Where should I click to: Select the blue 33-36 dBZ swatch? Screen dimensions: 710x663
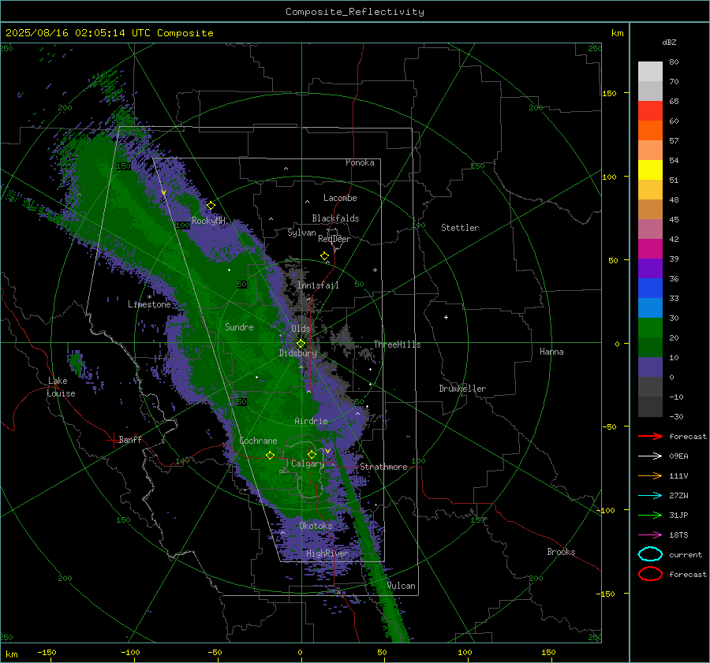(650, 289)
